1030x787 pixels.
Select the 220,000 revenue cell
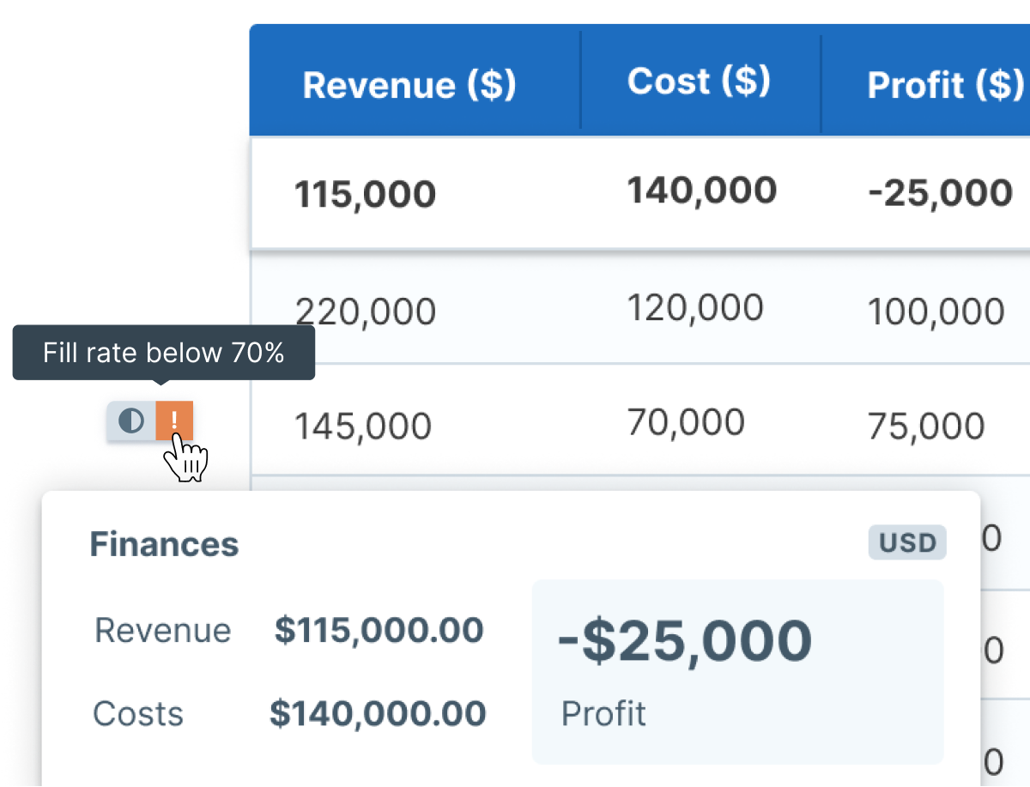click(x=366, y=311)
